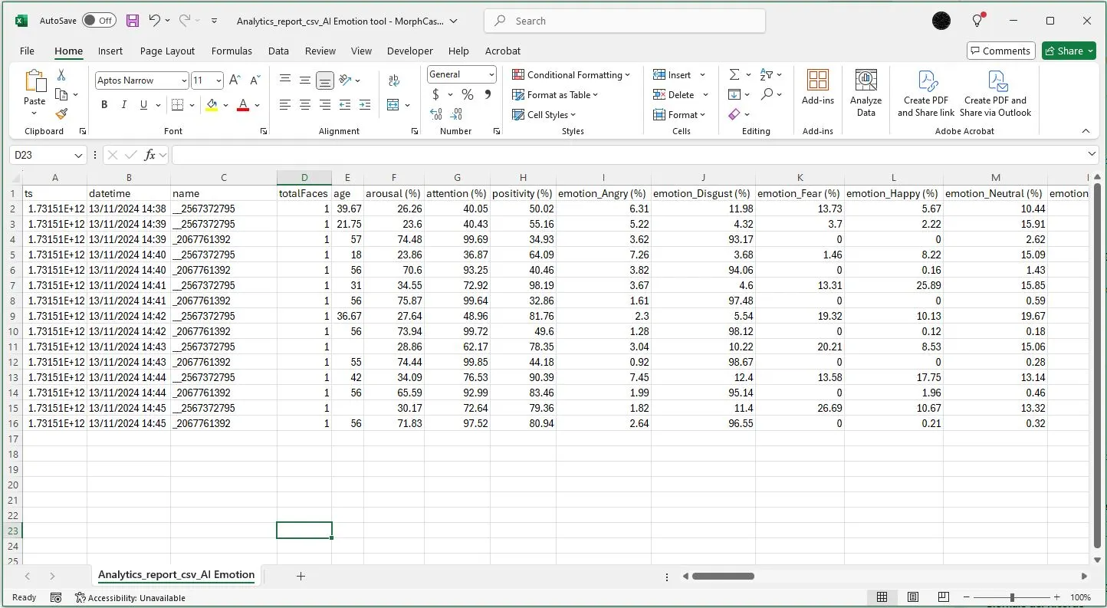Open the Cell Styles dropdown

(x=544, y=114)
